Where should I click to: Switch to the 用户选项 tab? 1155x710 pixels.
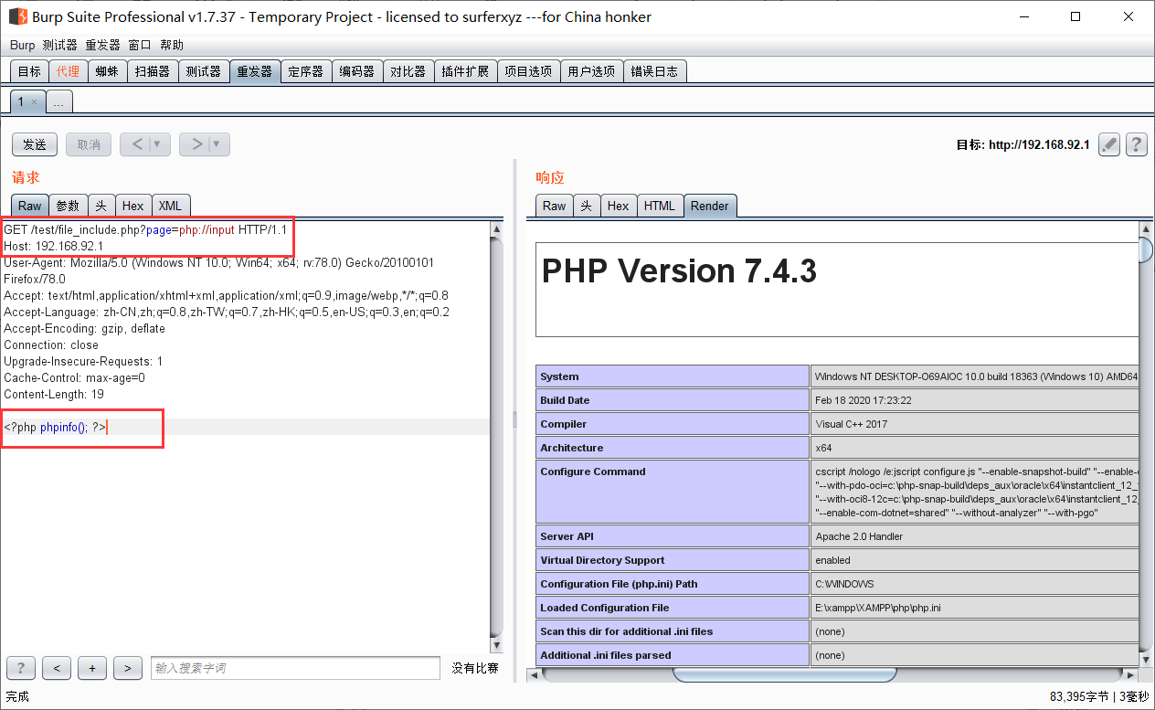pos(591,71)
